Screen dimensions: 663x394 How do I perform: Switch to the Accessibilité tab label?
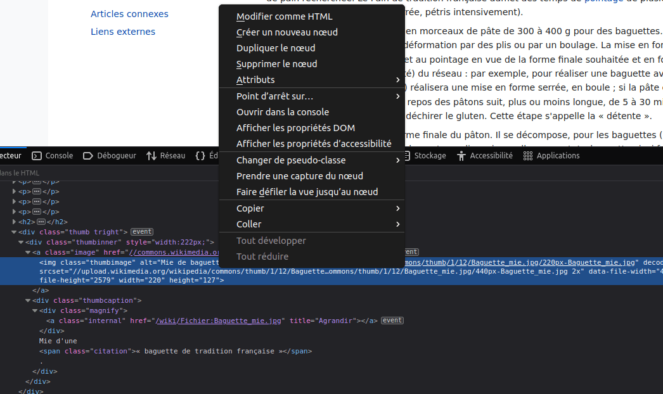click(491, 156)
